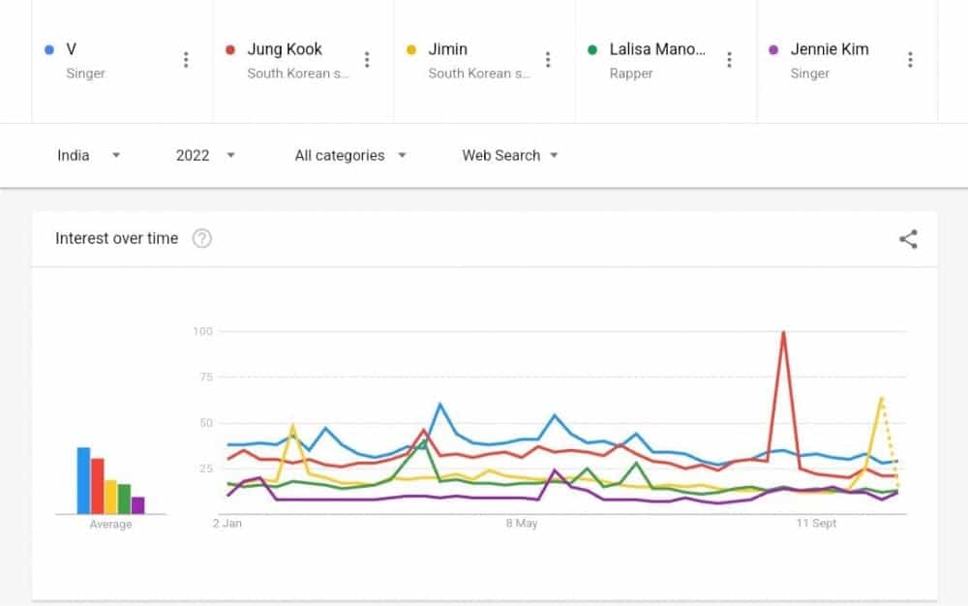Select the Jimin search term
The image size is (968, 606).
[448, 49]
